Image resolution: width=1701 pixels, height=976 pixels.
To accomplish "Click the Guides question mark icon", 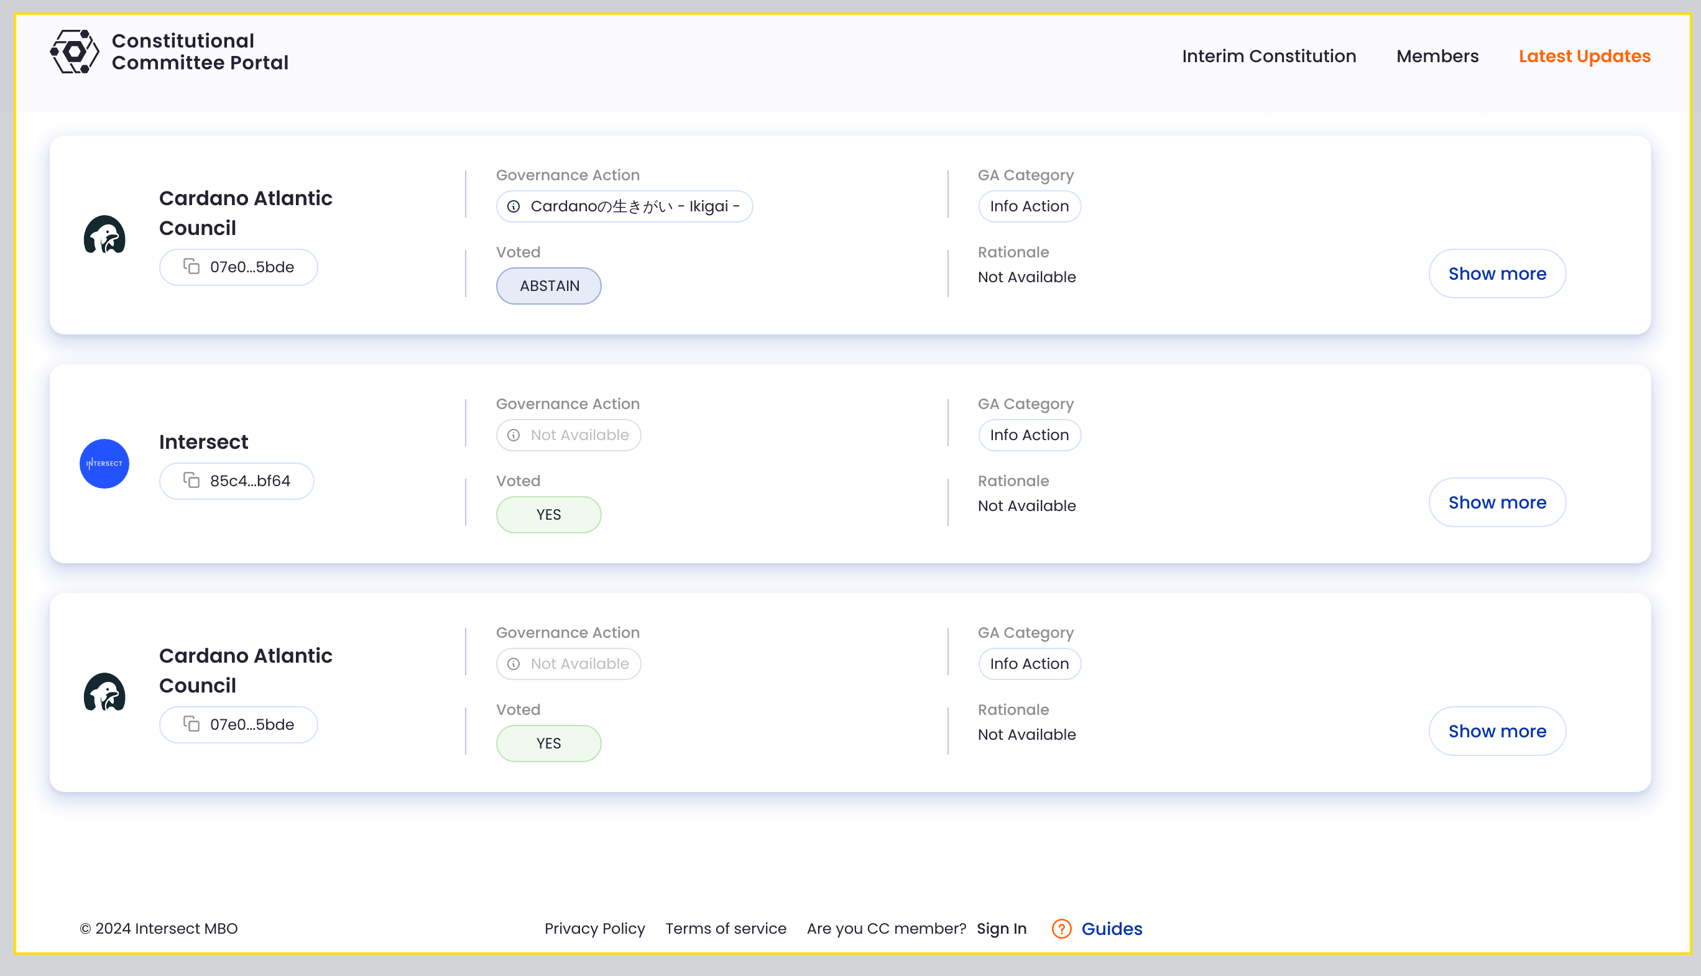I will tap(1061, 928).
